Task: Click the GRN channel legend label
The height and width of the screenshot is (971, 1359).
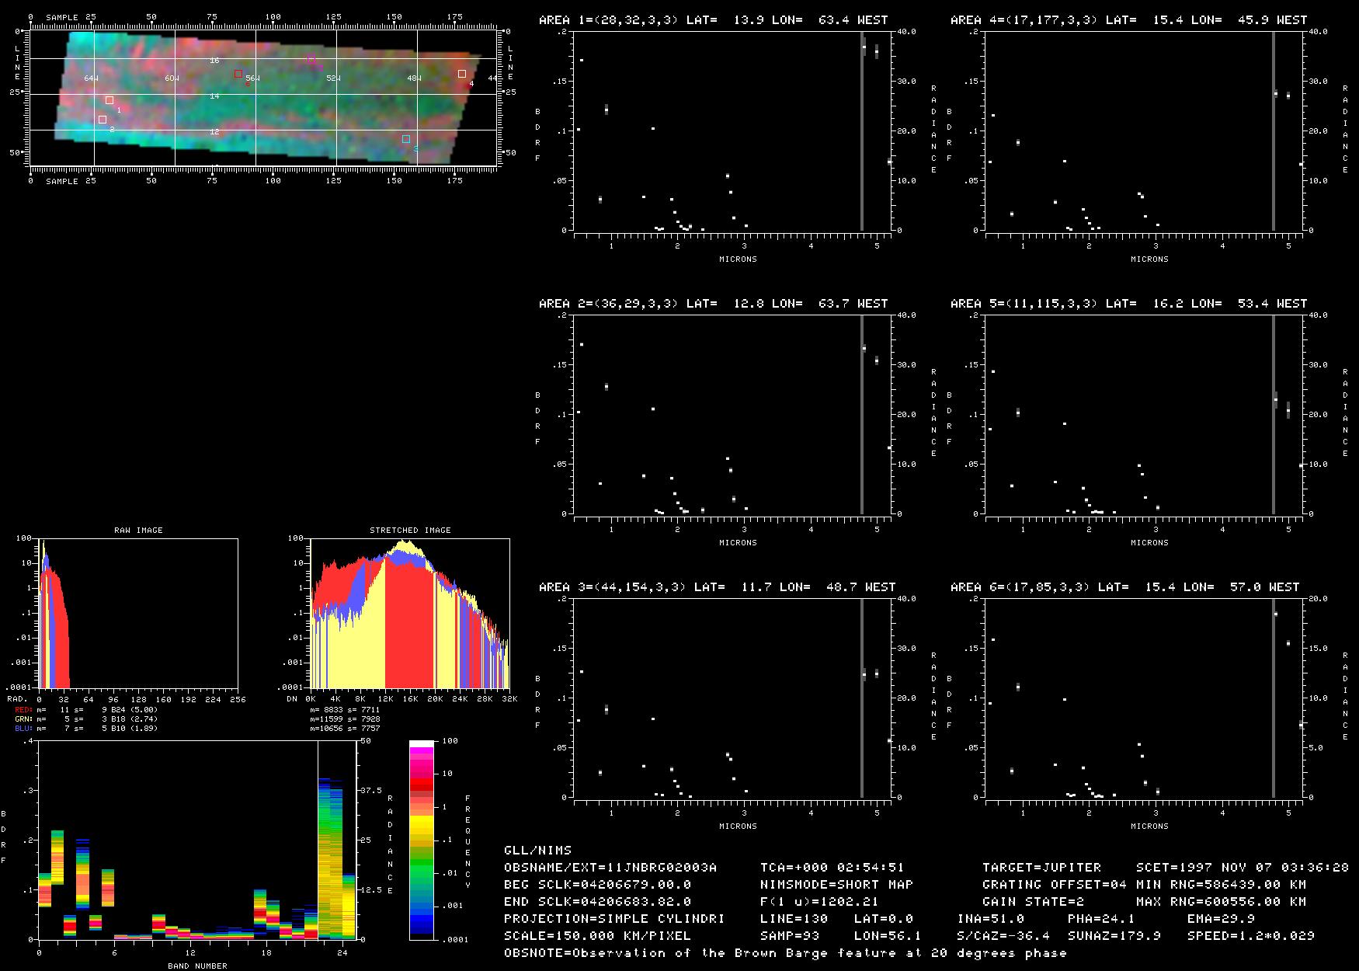Action: point(23,719)
